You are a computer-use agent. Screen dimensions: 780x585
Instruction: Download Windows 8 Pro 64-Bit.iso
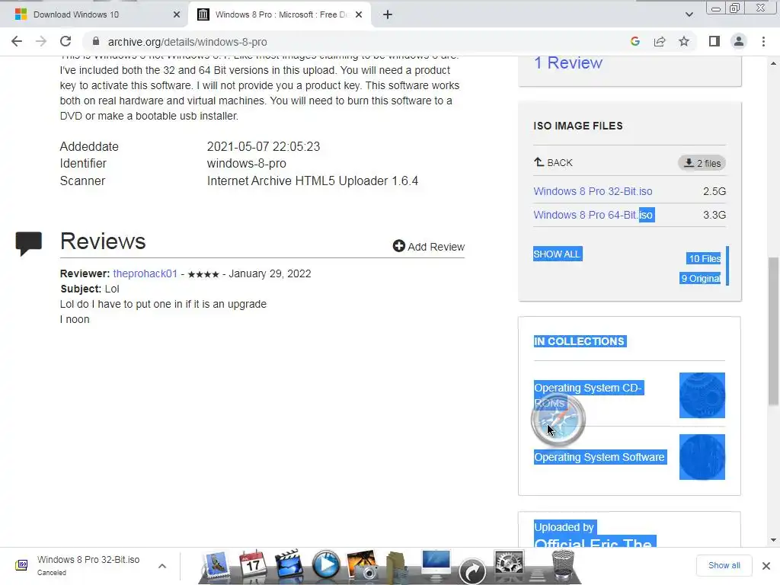pyautogui.click(x=593, y=215)
